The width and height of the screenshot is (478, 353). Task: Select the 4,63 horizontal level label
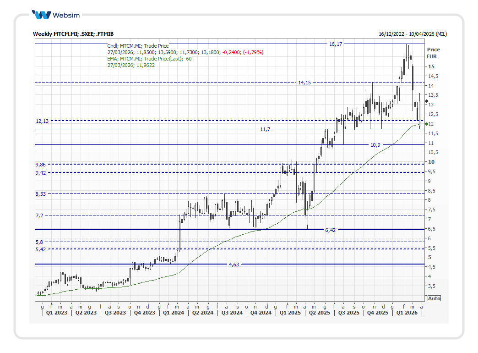(x=234, y=265)
